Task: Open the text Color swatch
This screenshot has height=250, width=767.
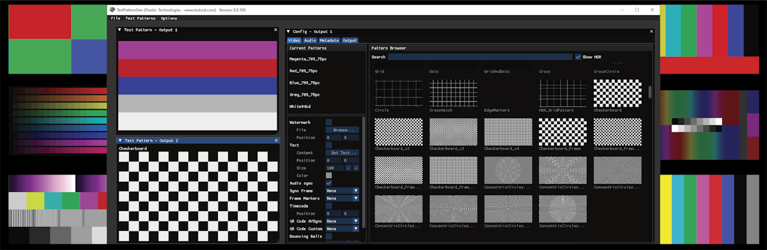Action: pyautogui.click(x=329, y=175)
